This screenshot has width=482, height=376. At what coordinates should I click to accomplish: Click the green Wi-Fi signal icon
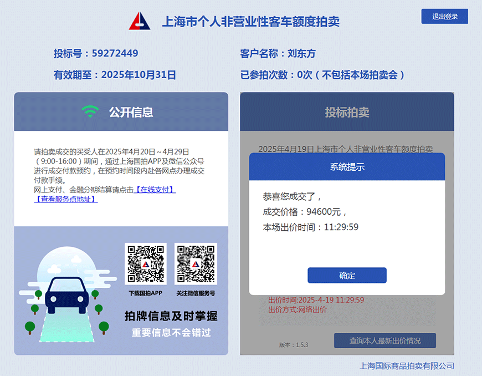click(90, 112)
